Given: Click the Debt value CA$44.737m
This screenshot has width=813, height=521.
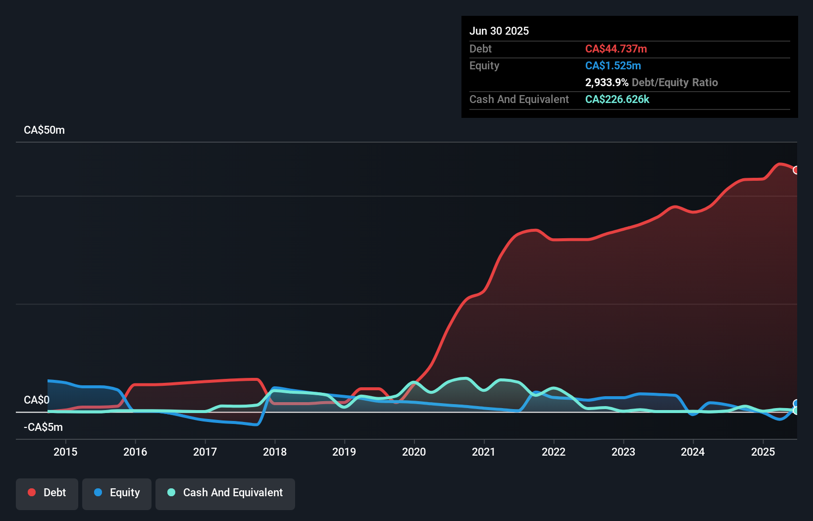Looking at the screenshot, I should 616,49.
